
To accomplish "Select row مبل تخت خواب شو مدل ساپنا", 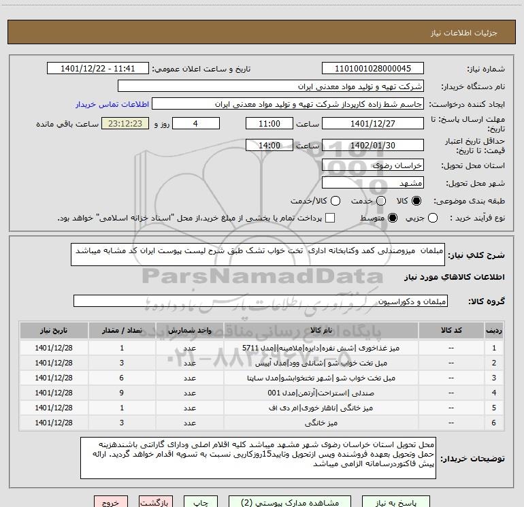I will click(x=262, y=378).
